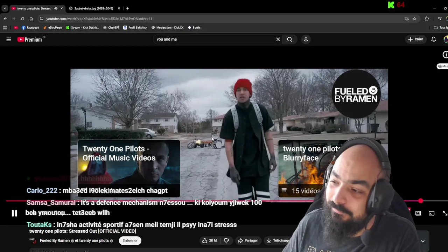Download the video with Télécharger
The height and width of the screenshot is (252, 448).
[x=278, y=240]
